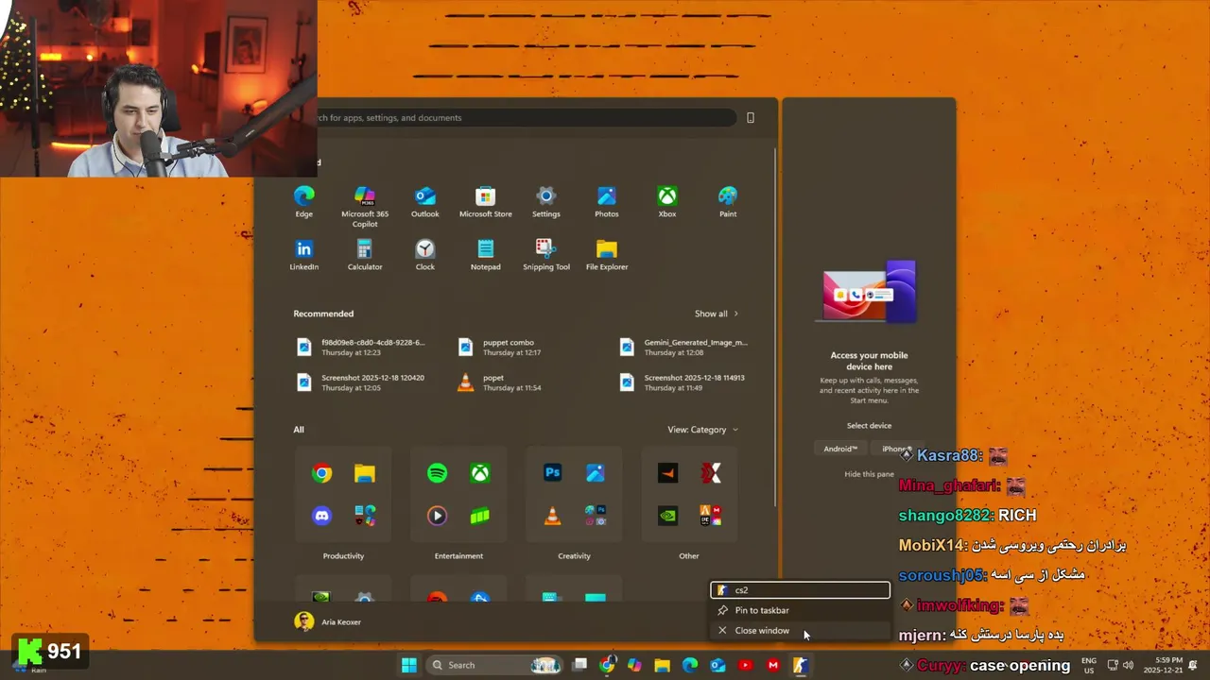Click Hide this pane link
This screenshot has height=680, width=1210.
pyautogui.click(x=869, y=474)
